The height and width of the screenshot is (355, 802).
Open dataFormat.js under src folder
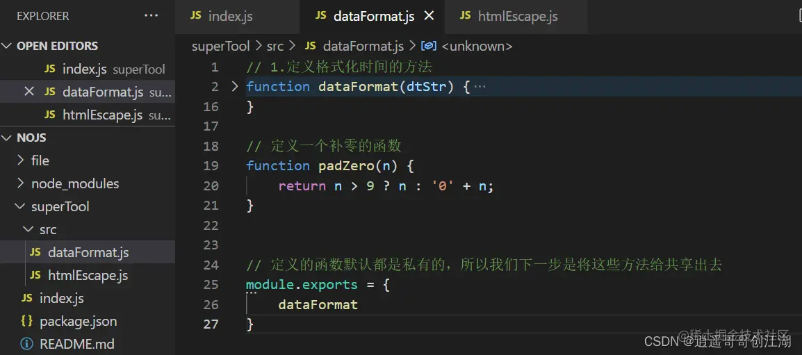coord(88,253)
